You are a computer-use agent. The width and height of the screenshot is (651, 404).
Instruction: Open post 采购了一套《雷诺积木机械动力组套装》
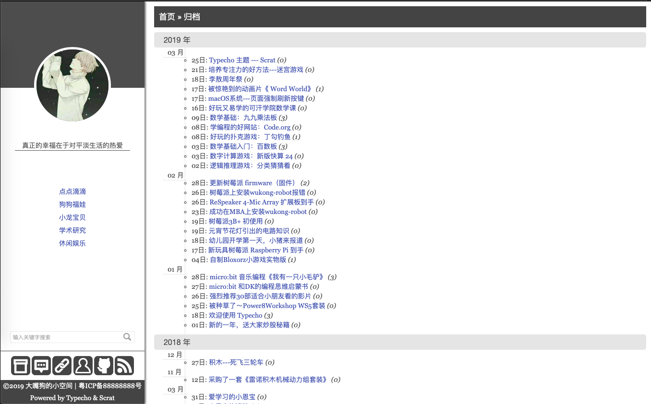[x=268, y=380]
